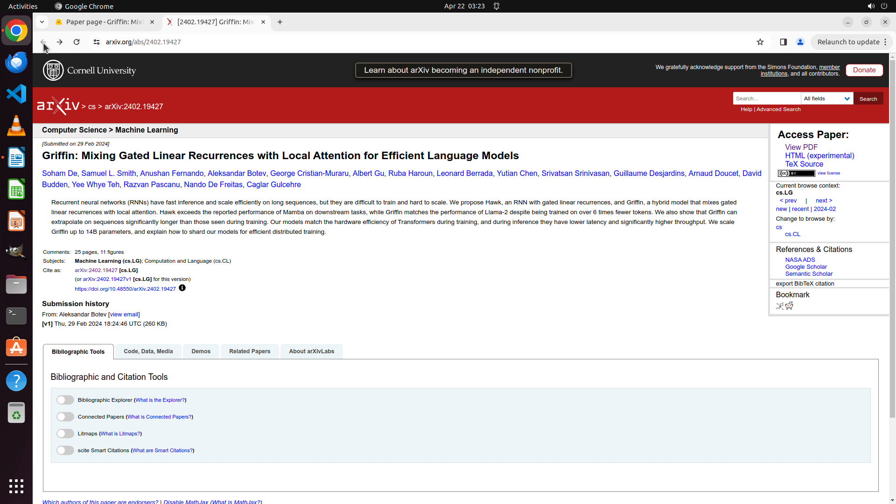The image size is (896, 504).
Task: Open the Related Papers tab
Action: coord(249,351)
